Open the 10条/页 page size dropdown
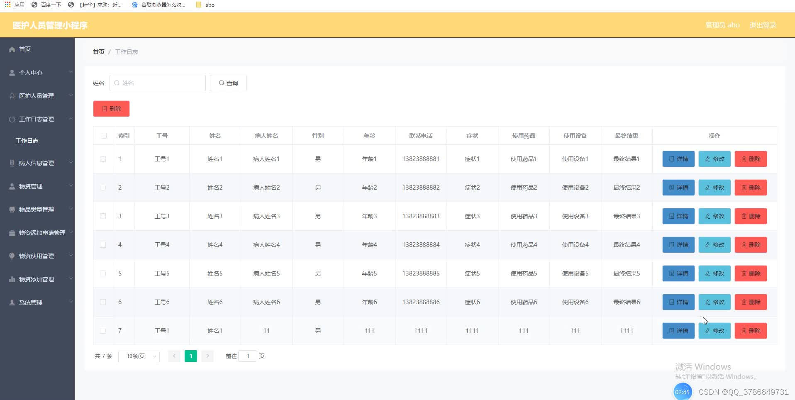 pyautogui.click(x=139, y=356)
